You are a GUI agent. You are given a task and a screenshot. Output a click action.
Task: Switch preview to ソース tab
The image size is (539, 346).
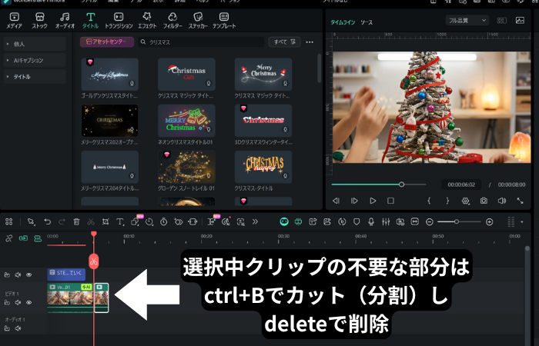point(367,22)
